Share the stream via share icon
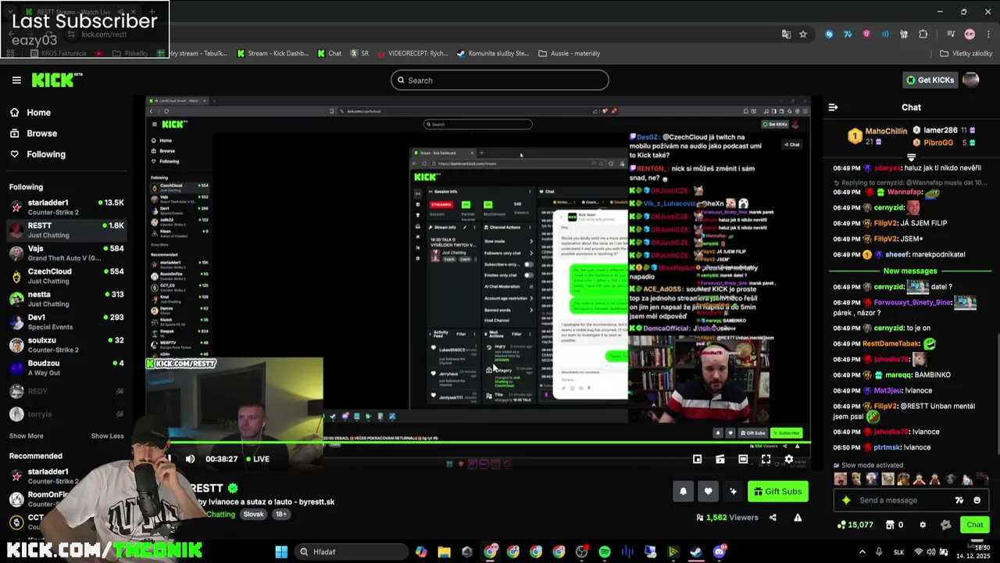 point(773,518)
